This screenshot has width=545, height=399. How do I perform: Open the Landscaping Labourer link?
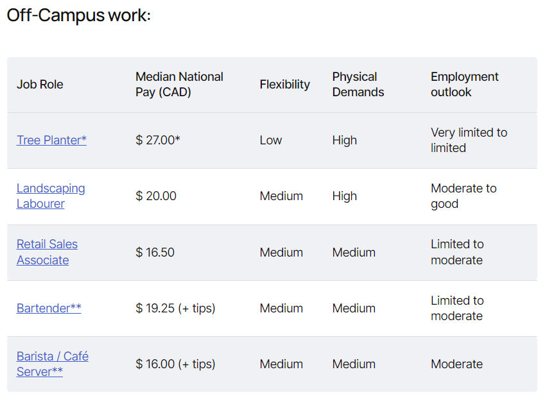pyautogui.click(x=51, y=196)
